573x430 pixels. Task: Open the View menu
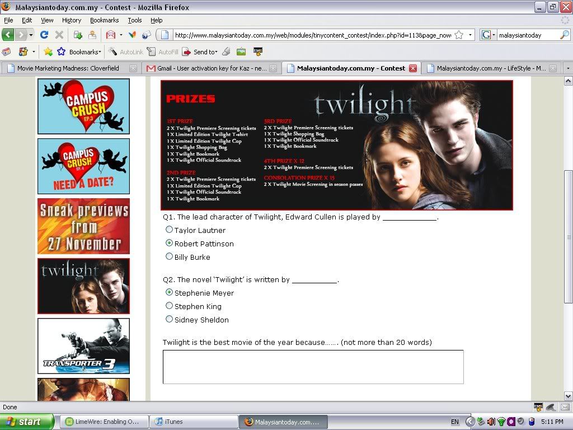tap(47, 20)
